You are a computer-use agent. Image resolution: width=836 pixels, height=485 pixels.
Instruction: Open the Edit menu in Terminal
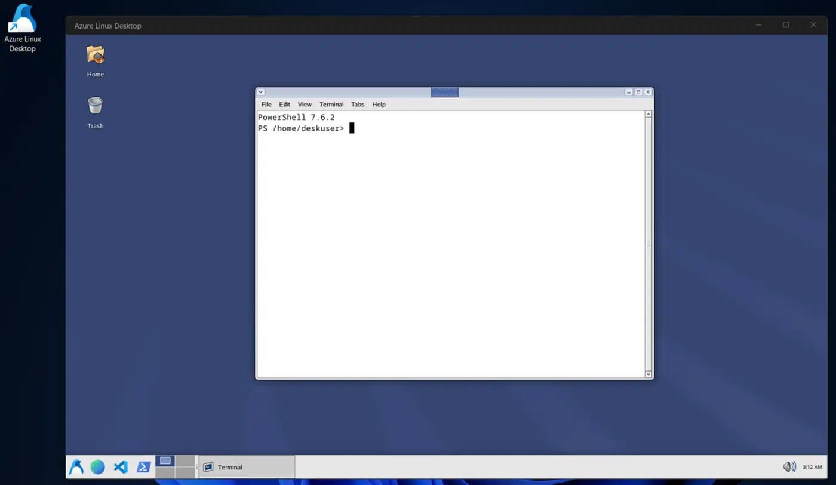285,104
